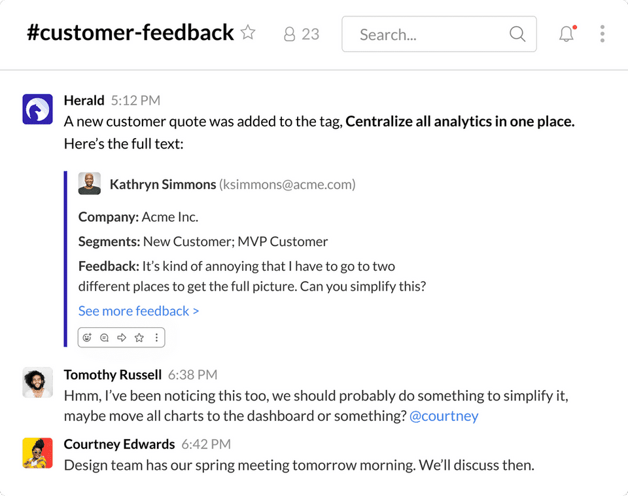Open Kathryn Simmons profile photo

coord(90,183)
